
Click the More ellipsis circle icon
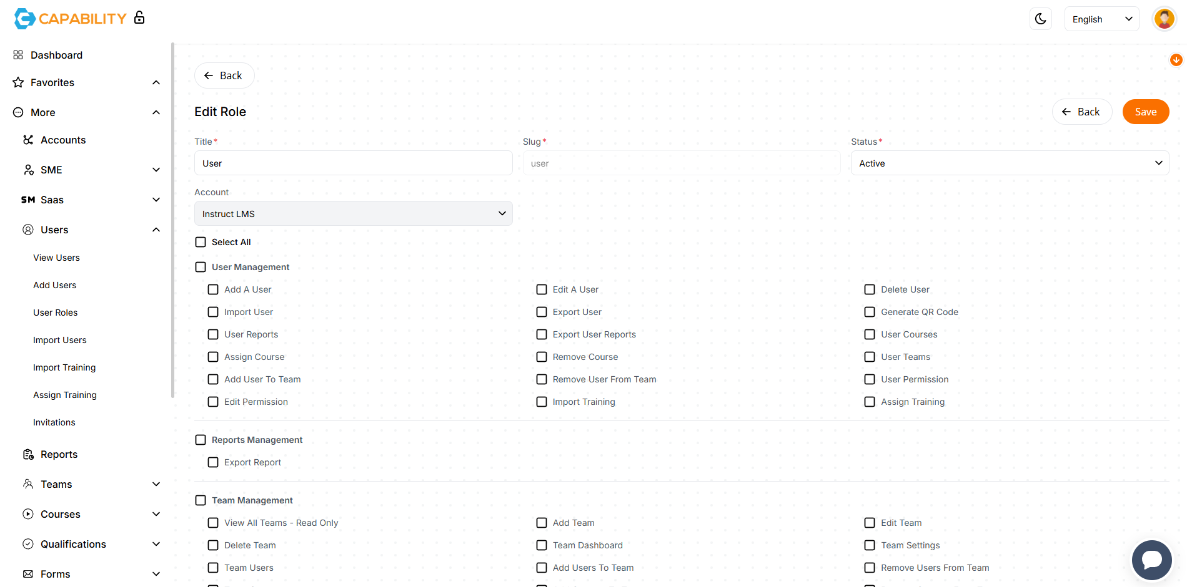[18, 112]
